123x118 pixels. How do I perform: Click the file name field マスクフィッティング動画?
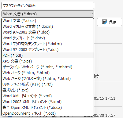click(48, 5)
